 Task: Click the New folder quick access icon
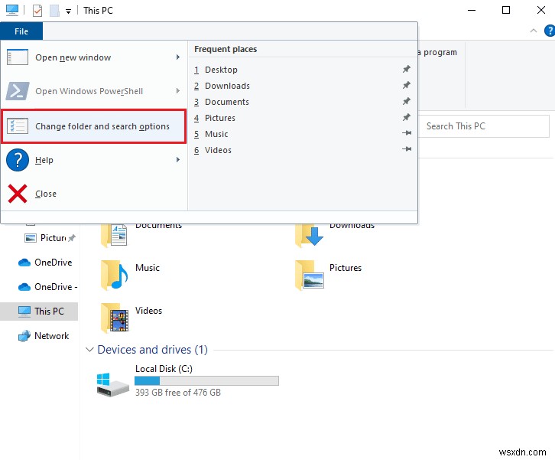click(x=54, y=11)
